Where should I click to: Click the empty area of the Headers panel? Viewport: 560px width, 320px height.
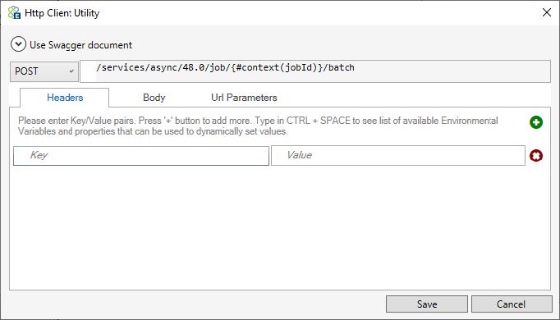point(280,228)
